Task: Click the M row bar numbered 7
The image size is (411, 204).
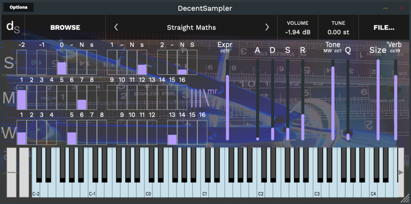Action: [82, 97]
